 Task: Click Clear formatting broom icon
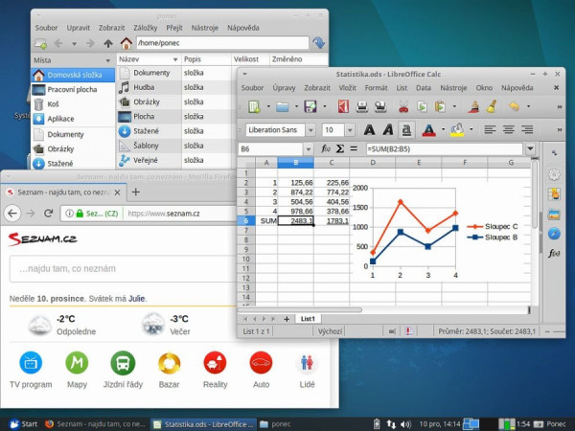click(492, 106)
